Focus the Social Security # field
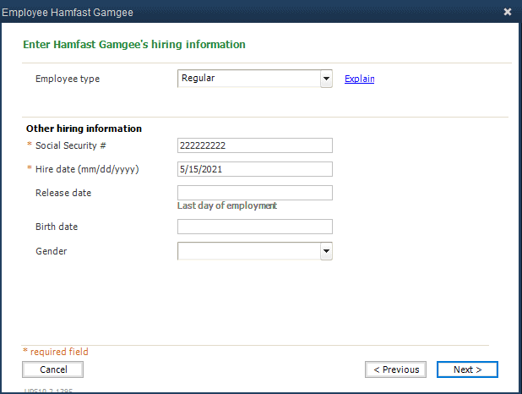 pyautogui.click(x=255, y=145)
